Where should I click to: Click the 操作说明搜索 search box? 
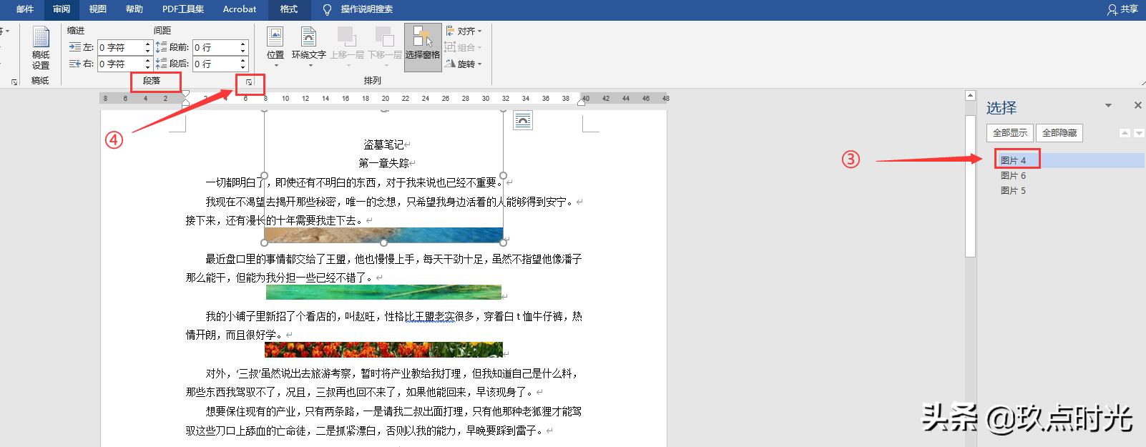click(x=367, y=9)
